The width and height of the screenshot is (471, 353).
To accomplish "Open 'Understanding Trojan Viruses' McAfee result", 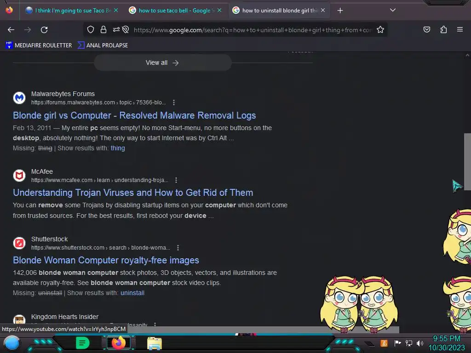I will click(133, 193).
